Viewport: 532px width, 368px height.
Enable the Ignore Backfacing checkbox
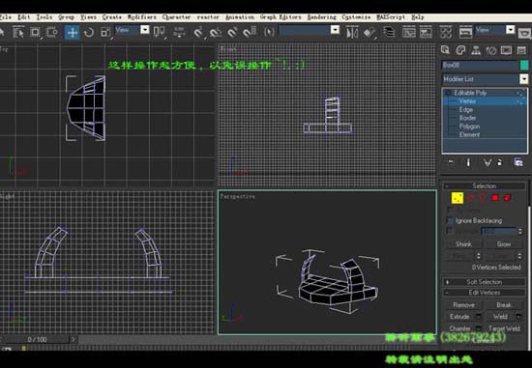point(450,221)
